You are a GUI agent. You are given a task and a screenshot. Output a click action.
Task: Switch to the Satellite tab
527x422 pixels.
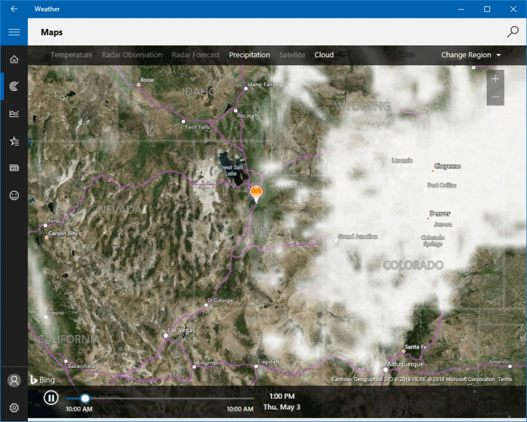tap(292, 55)
